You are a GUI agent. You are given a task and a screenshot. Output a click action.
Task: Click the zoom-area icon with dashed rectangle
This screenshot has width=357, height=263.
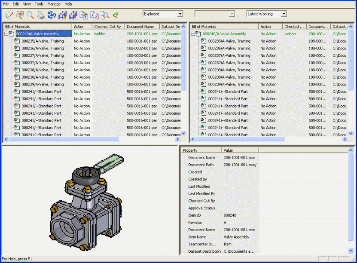(x=20, y=15)
